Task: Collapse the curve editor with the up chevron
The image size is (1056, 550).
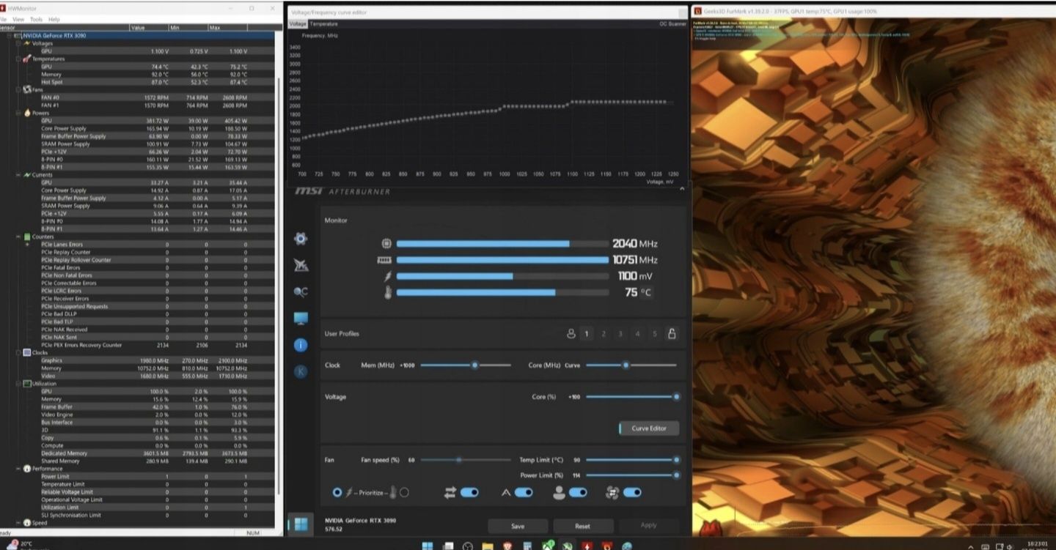Action: (682, 189)
